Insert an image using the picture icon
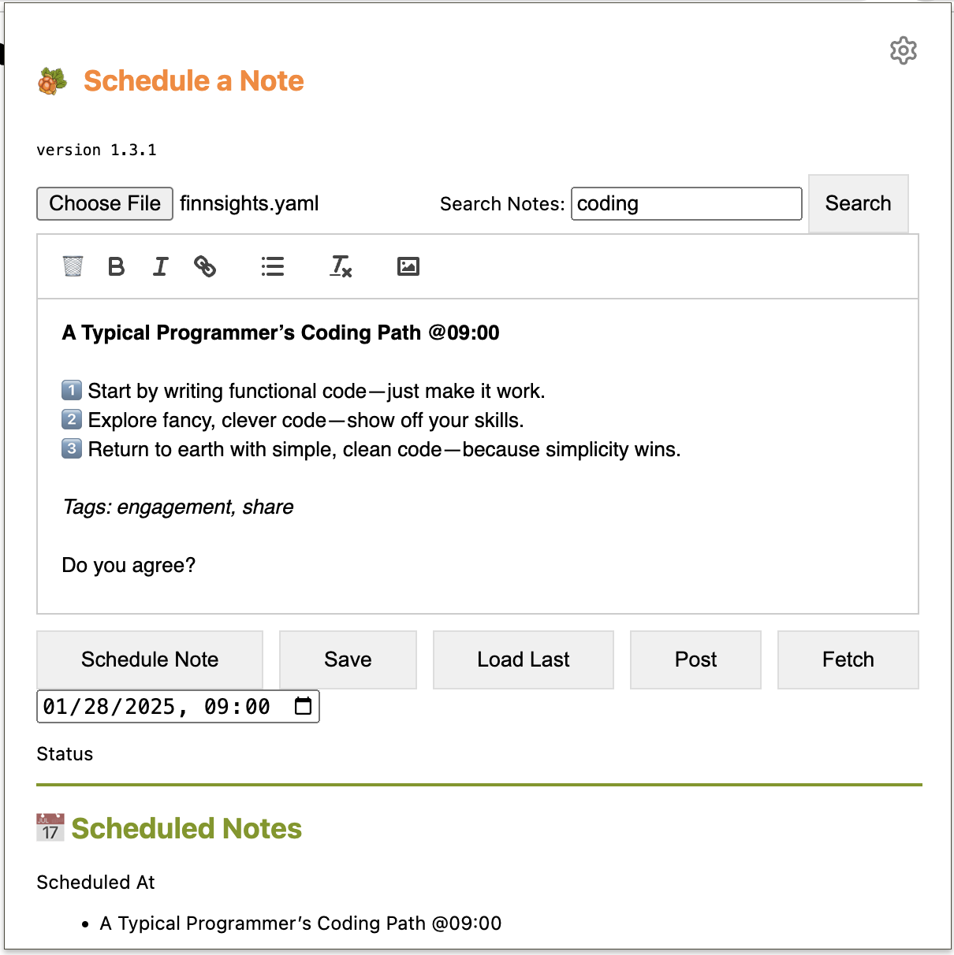This screenshot has height=955, width=954. point(408,266)
